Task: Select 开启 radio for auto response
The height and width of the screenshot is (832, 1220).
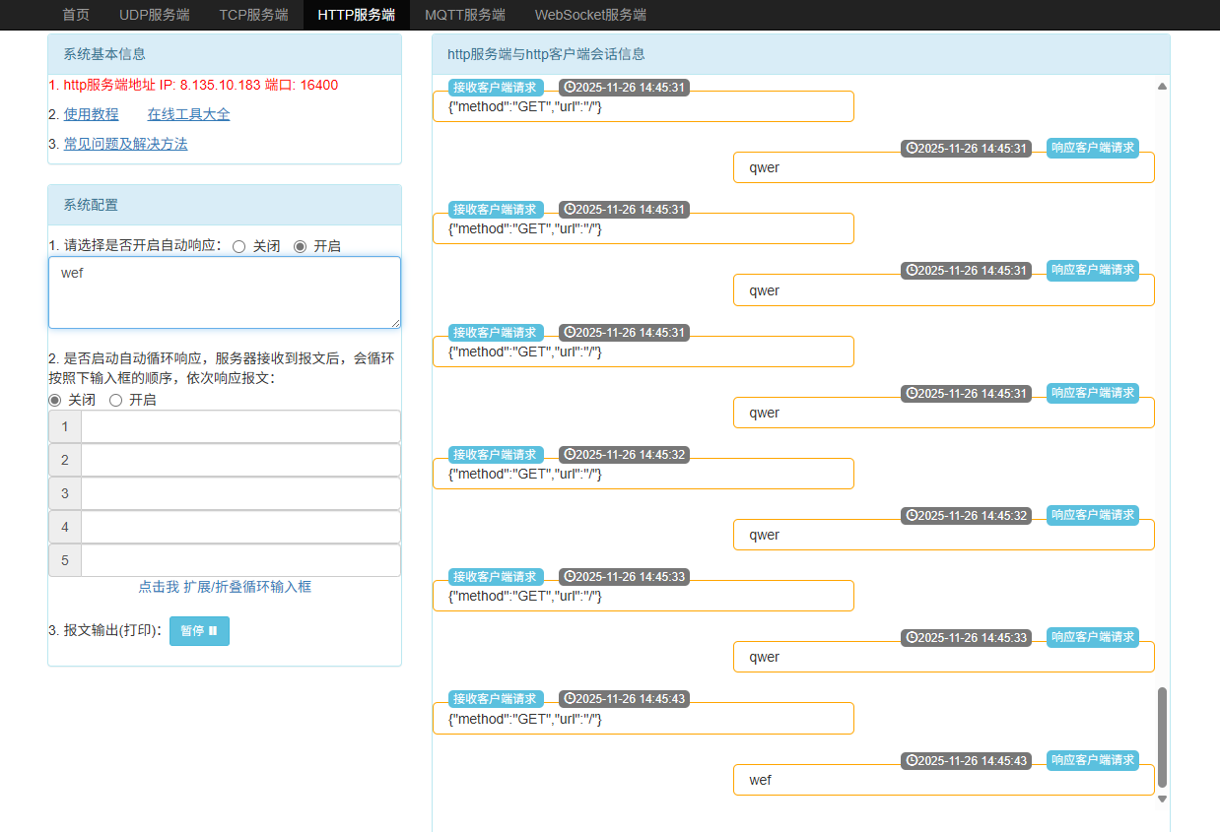Action: (301, 246)
